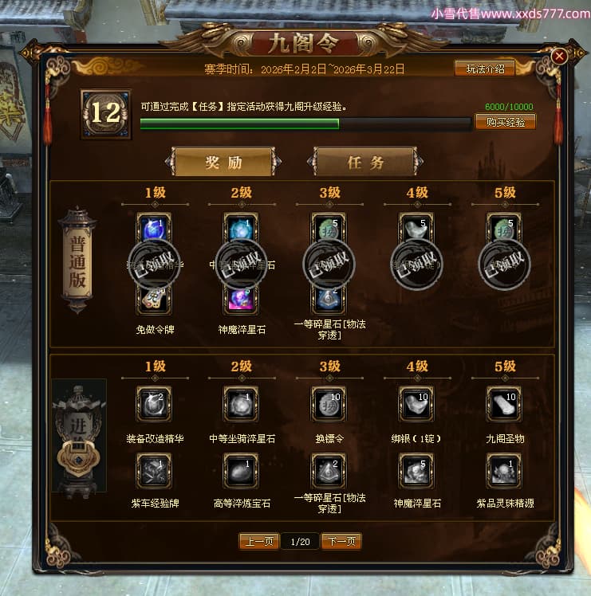Go back with 上一页 button
Screen dimensions: 591x596
[259, 541]
